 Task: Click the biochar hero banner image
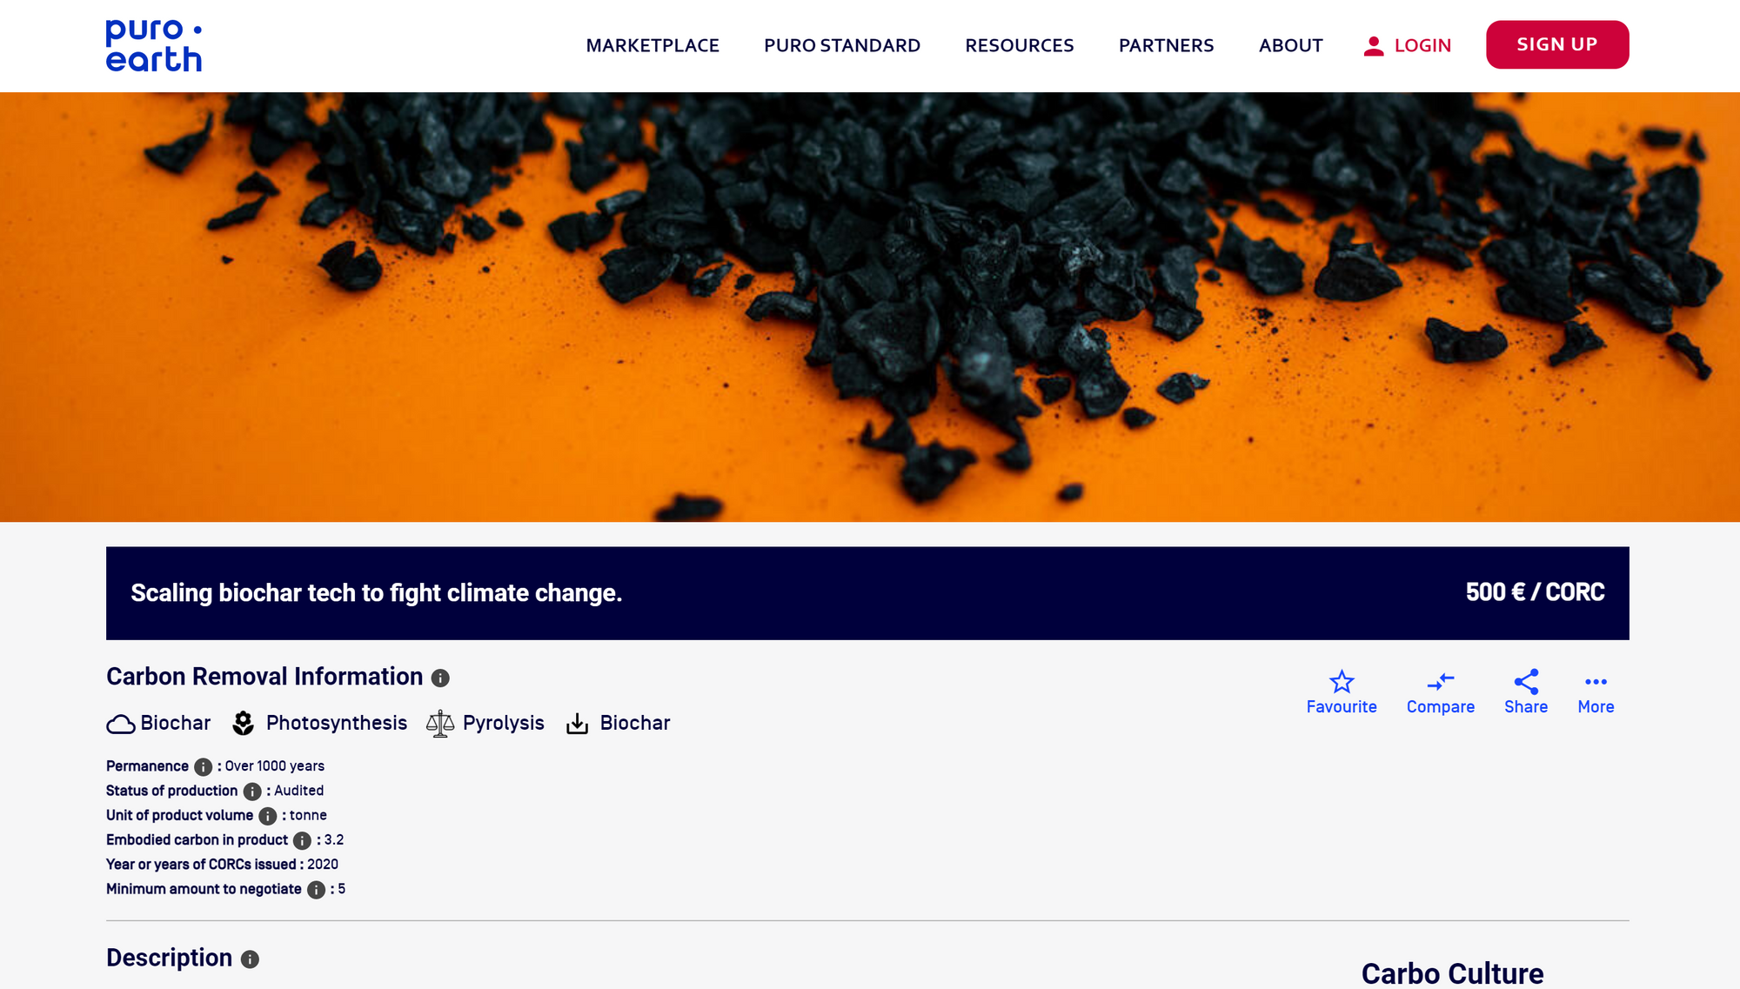pos(870,306)
